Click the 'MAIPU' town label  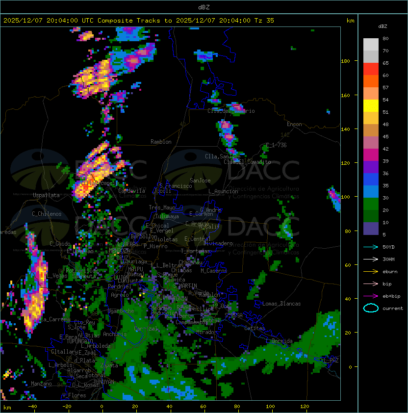(136, 269)
